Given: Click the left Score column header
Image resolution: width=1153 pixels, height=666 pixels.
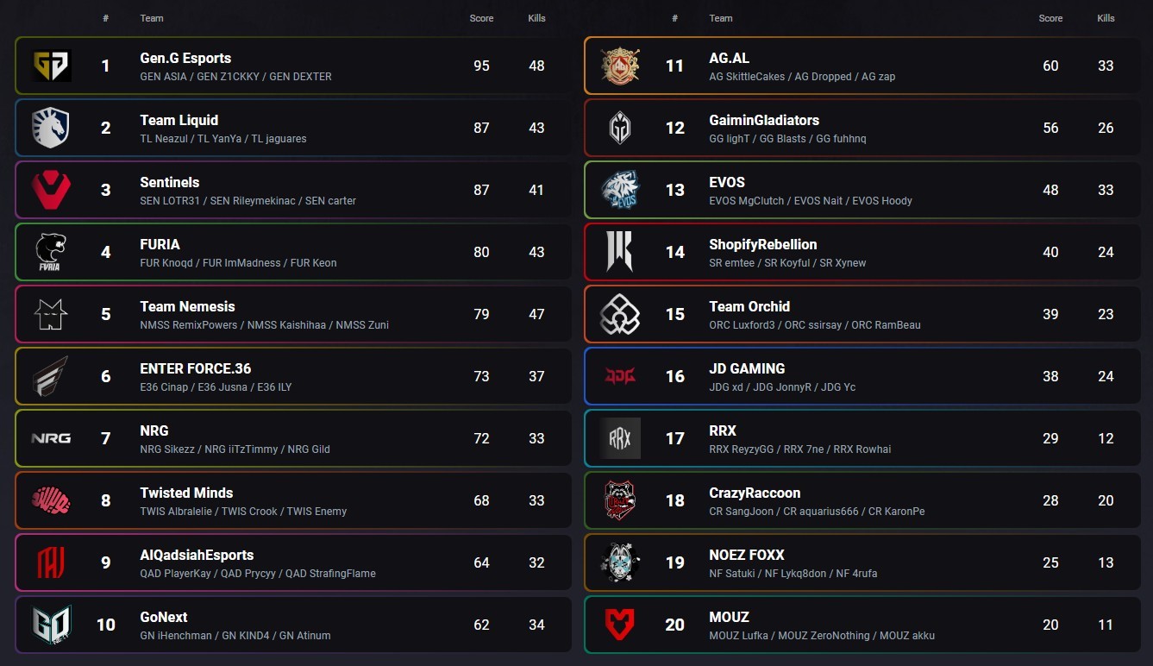Looking at the screenshot, I should pos(481,18).
